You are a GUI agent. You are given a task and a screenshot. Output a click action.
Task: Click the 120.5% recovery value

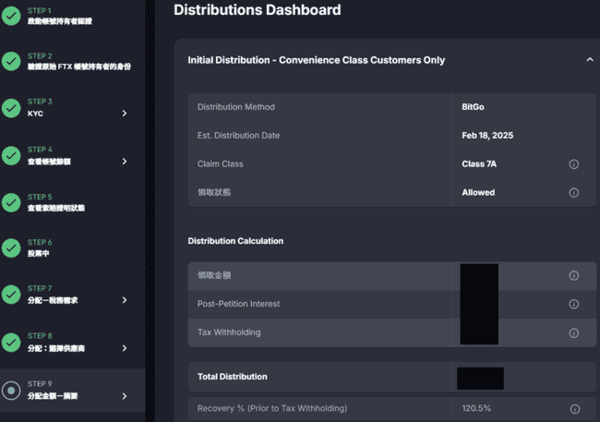(x=476, y=408)
